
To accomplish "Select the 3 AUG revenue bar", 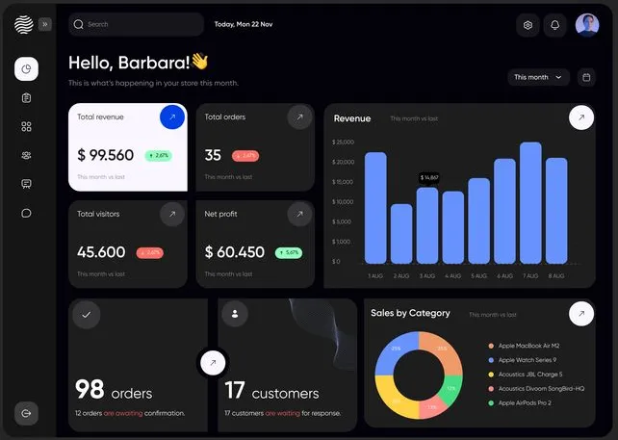I will (427, 226).
